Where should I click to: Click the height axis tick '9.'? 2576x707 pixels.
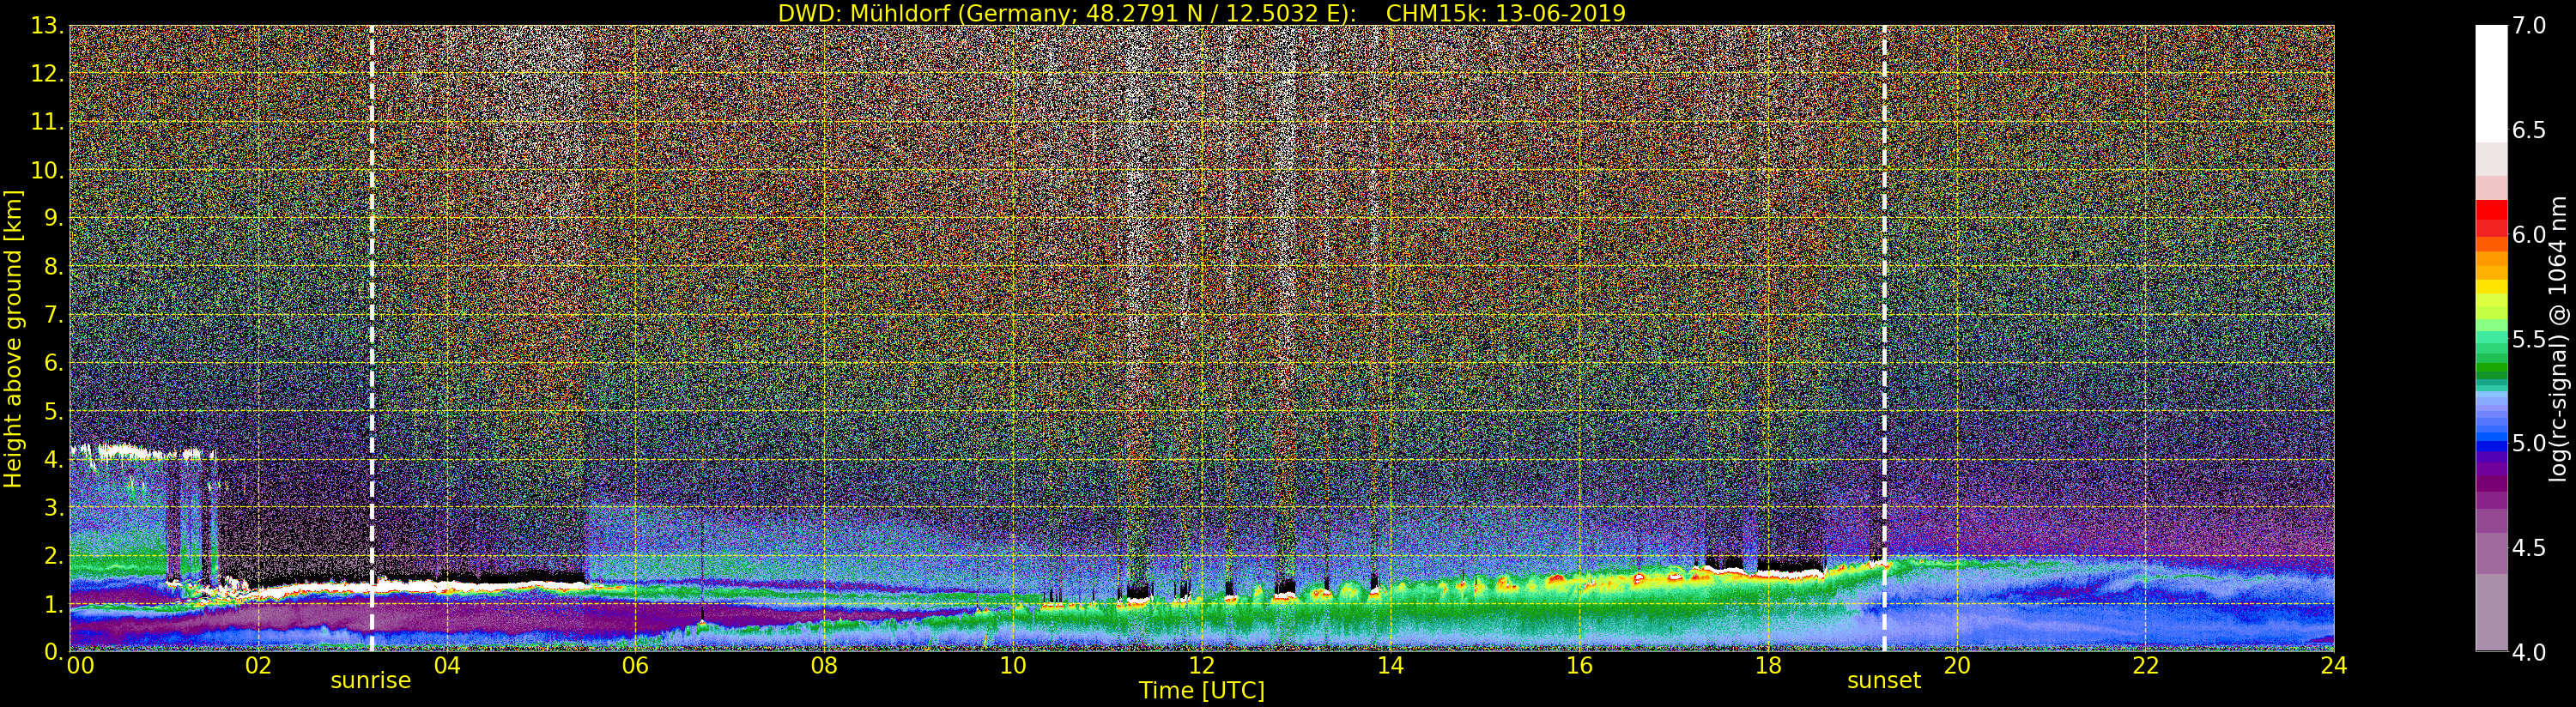tap(53, 218)
